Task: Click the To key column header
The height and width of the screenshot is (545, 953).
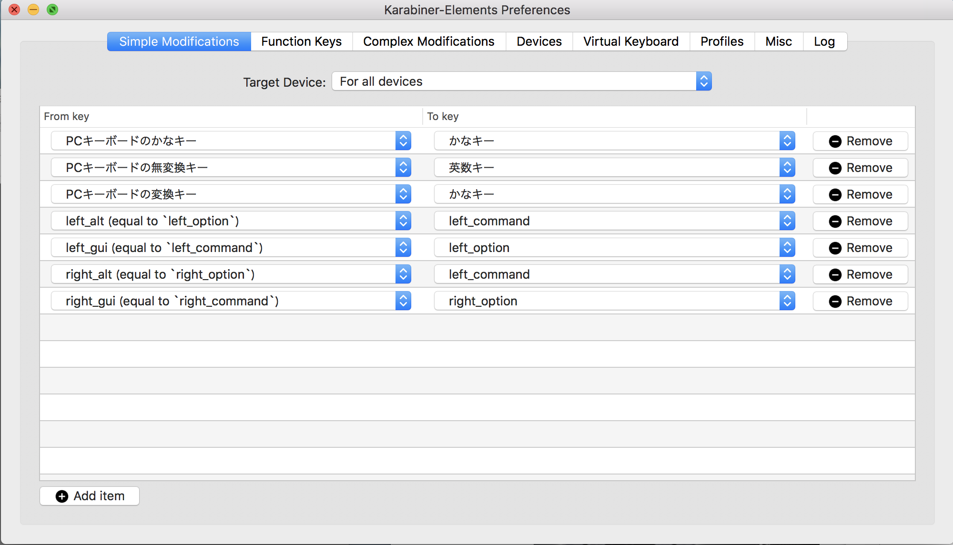Action: 615,117
